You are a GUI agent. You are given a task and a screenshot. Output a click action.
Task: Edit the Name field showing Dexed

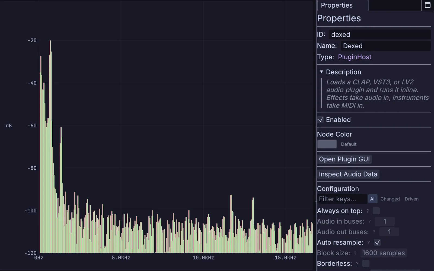386,46
